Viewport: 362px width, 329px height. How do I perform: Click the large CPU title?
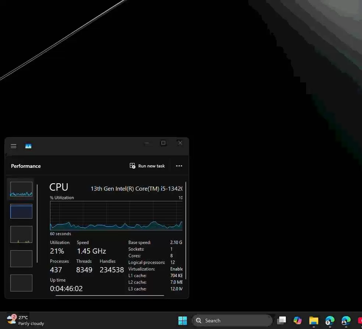click(x=59, y=187)
